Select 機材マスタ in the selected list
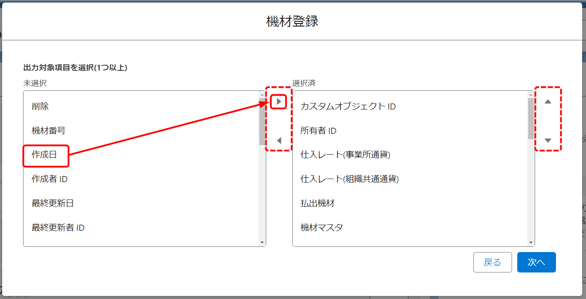Viewport: 586px width, 299px height. [321, 227]
